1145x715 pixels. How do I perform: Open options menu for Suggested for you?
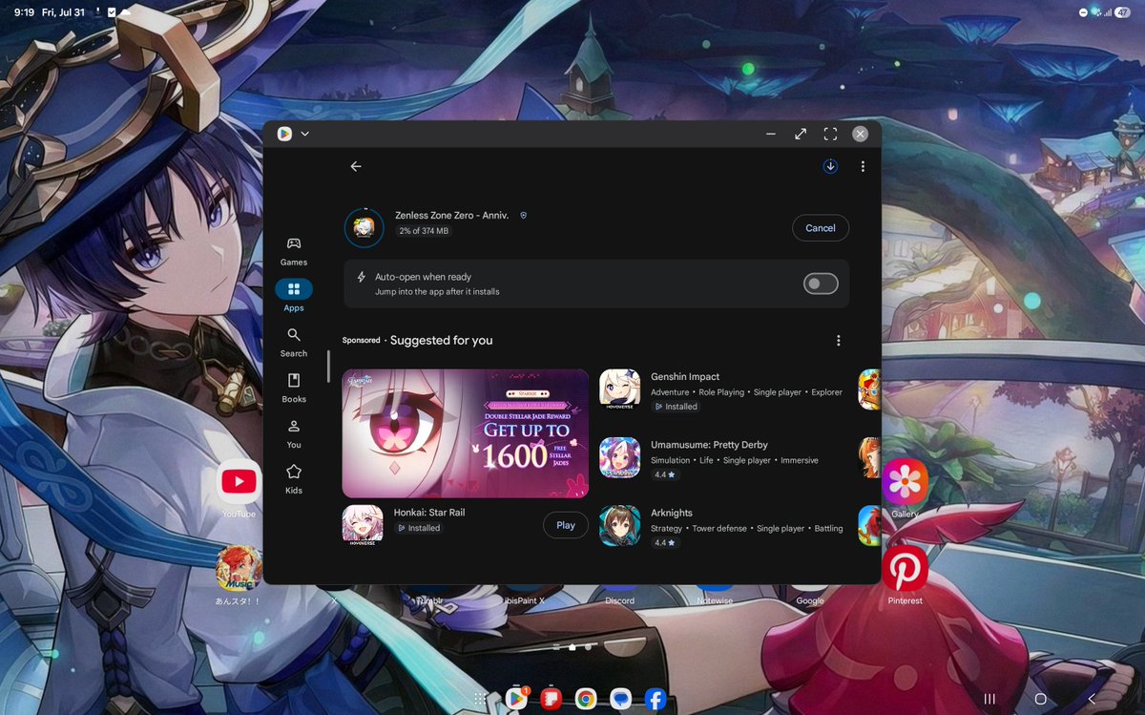839,341
